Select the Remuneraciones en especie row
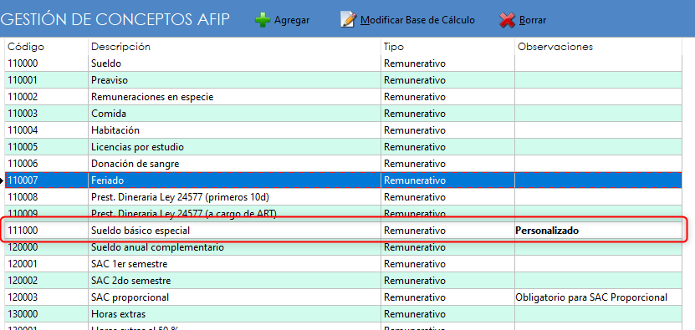The image size is (695, 330). point(344,97)
